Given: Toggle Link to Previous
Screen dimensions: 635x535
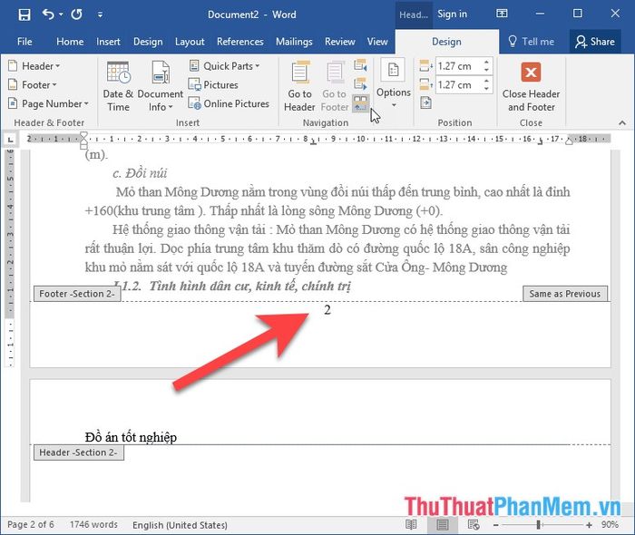Looking at the screenshot, I should (x=360, y=103).
